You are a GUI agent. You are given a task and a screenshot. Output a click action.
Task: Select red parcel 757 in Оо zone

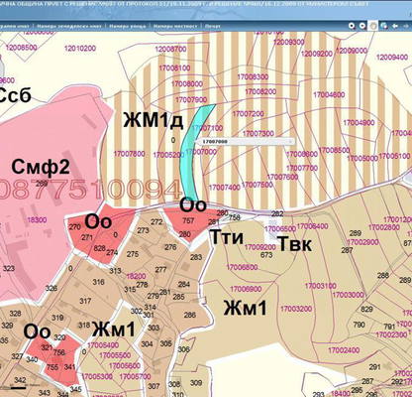coord(188,220)
